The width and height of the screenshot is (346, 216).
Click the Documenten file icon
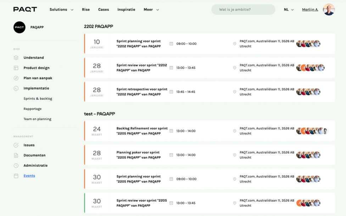click(16, 155)
